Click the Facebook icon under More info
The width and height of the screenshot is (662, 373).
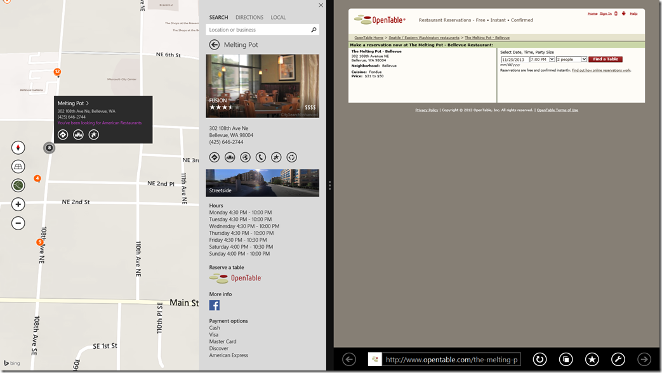(x=215, y=306)
